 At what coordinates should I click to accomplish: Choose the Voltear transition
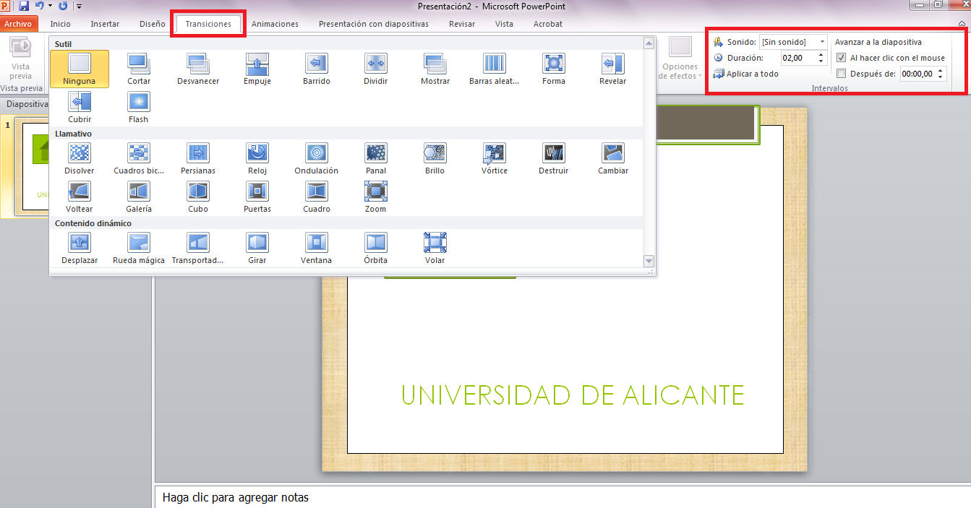pos(80,197)
